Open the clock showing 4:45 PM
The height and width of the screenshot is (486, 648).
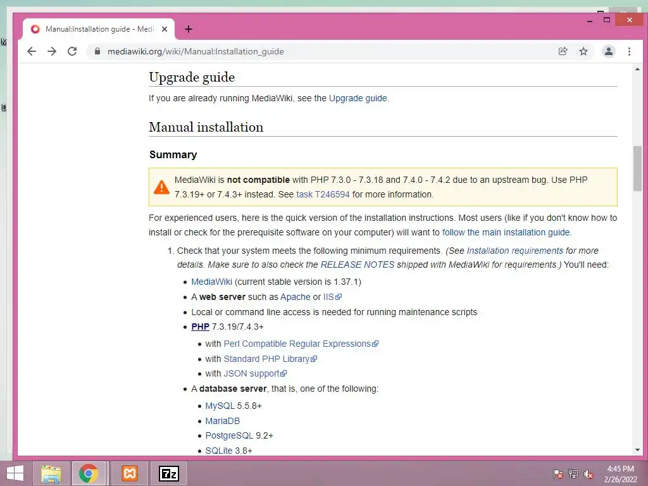(x=621, y=473)
